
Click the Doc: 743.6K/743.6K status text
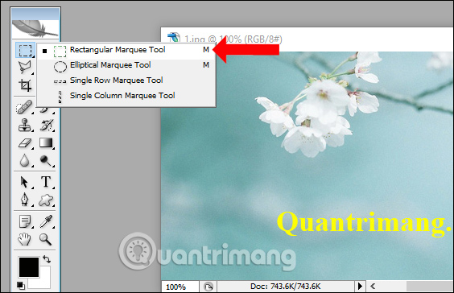(x=285, y=287)
